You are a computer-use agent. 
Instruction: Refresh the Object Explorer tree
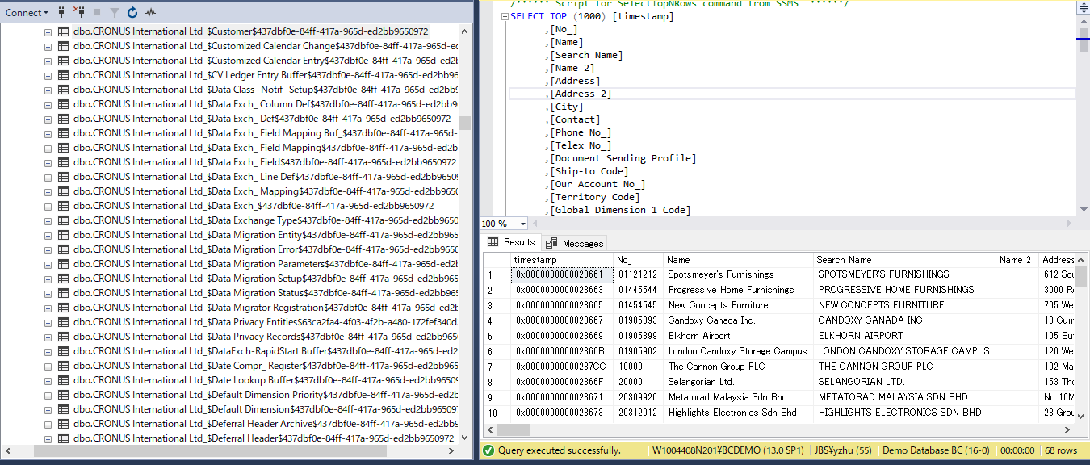coord(132,12)
